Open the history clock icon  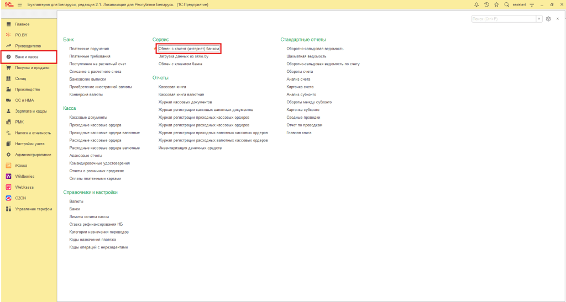(486, 4)
